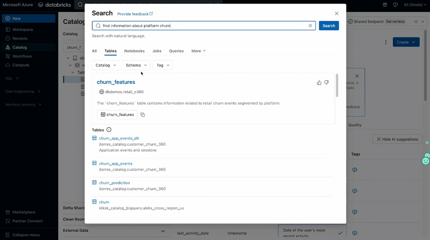Click the New button in the sidebar
430x240 pixels.
click(29, 18)
